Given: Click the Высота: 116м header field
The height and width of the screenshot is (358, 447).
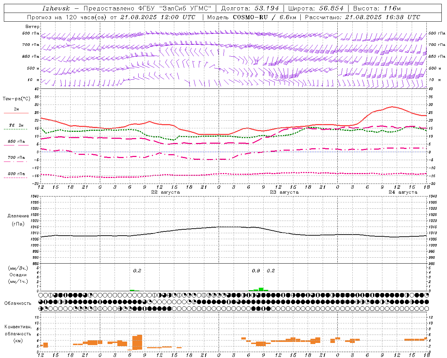Looking at the screenshot, I should 377,8.
